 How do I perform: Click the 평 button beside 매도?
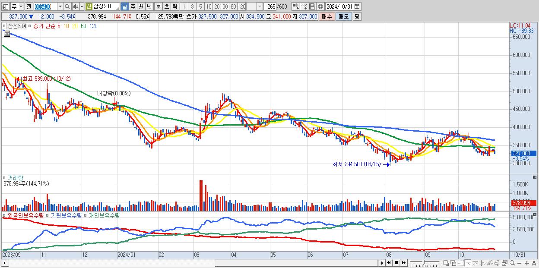click(x=357, y=16)
